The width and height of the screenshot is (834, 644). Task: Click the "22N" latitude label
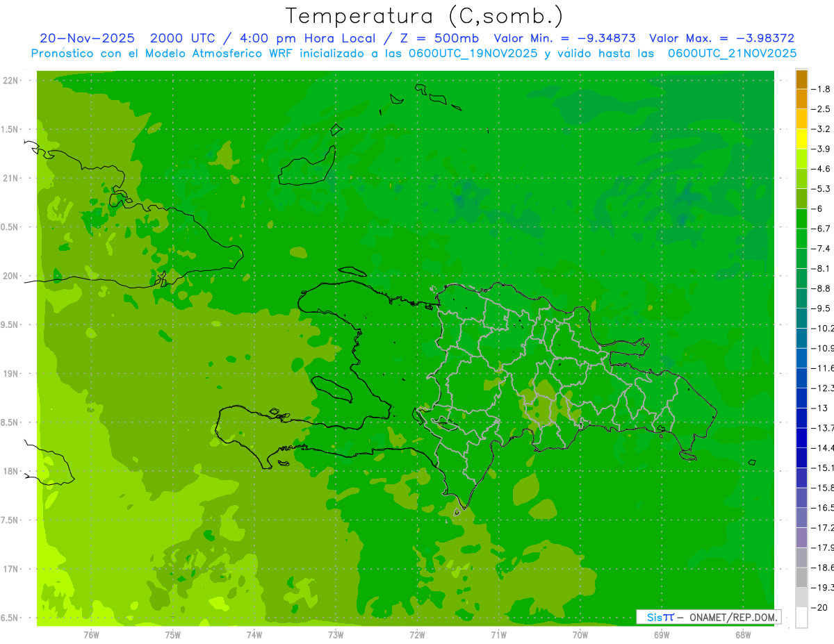coord(10,81)
